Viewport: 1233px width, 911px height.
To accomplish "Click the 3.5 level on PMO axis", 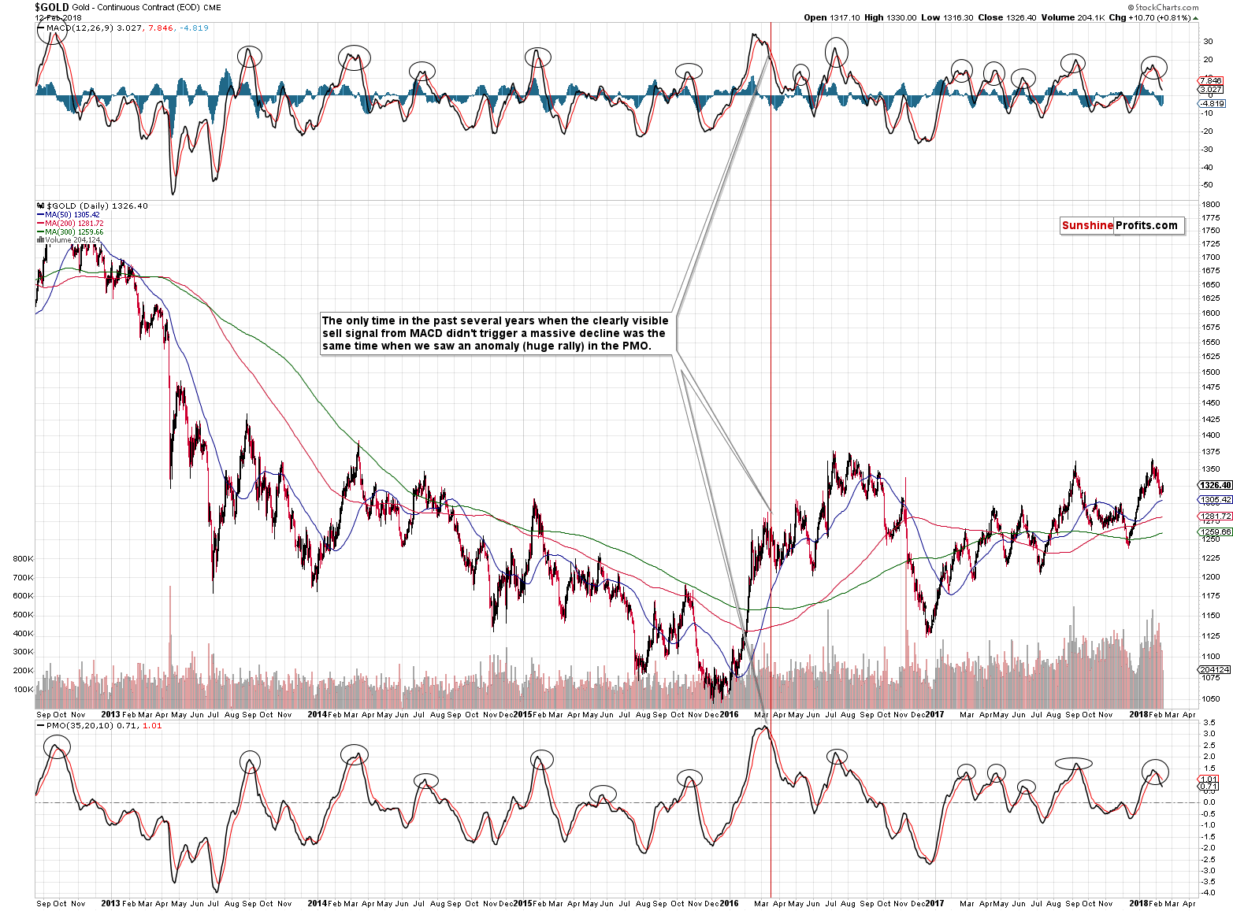I will 1209,723.
